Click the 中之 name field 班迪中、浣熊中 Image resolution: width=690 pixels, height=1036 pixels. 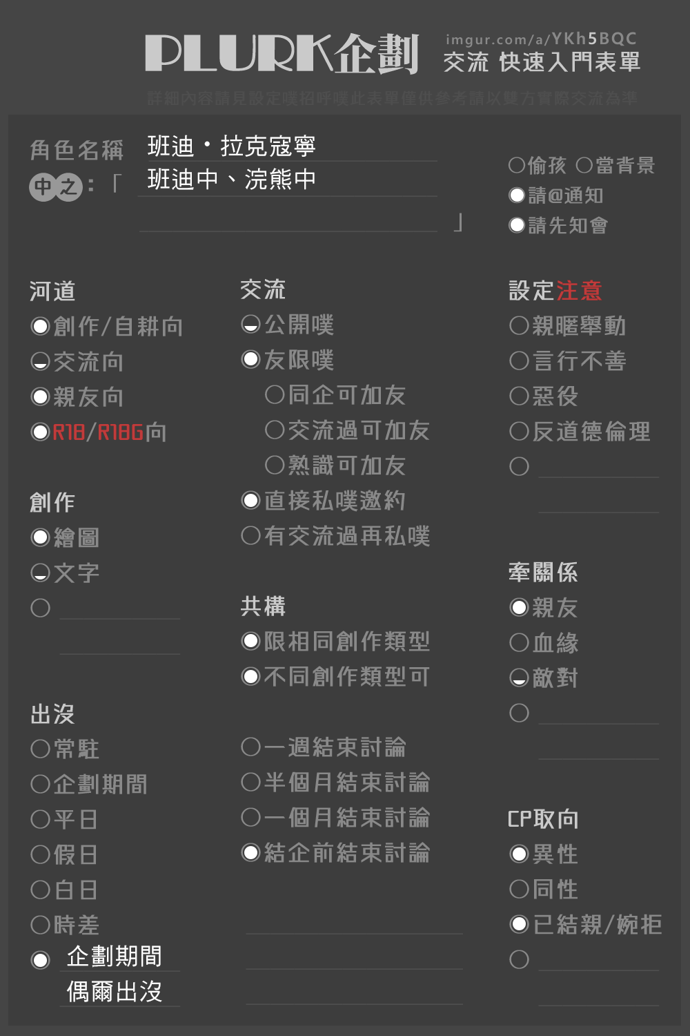288,180
